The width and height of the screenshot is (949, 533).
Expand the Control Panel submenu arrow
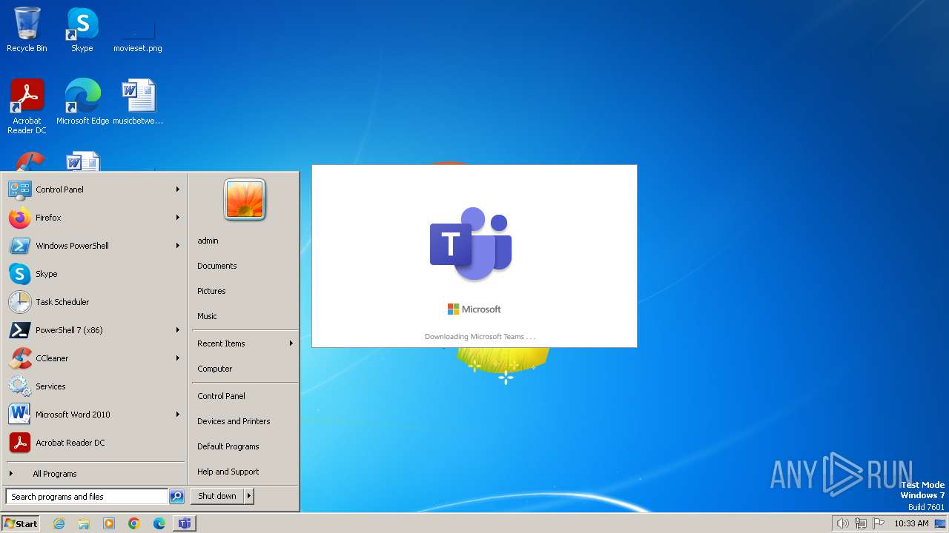(x=178, y=190)
